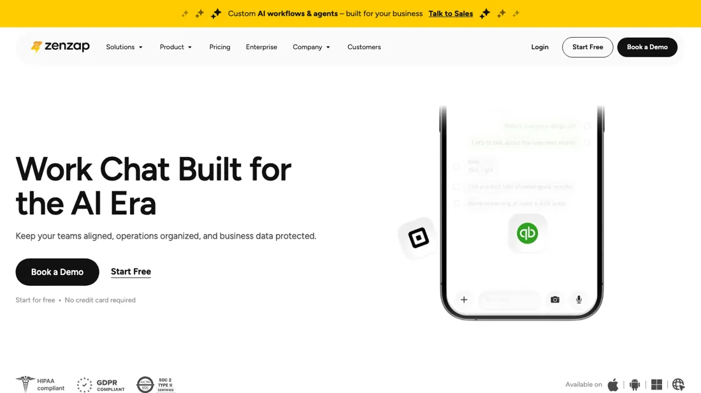
Task: Click the web globe platform icon
Action: point(678,385)
